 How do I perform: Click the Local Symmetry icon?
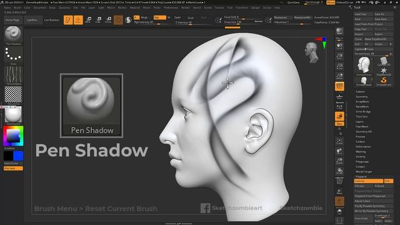point(339,107)
